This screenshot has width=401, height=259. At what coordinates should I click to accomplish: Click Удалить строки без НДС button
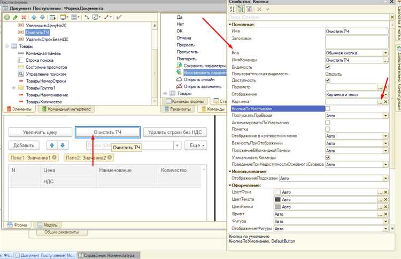coord(175,132)
